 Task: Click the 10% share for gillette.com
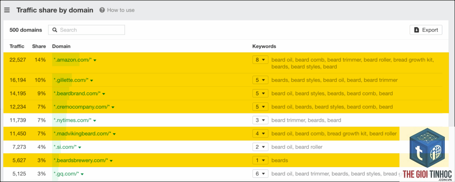click(x=40, y=80)
